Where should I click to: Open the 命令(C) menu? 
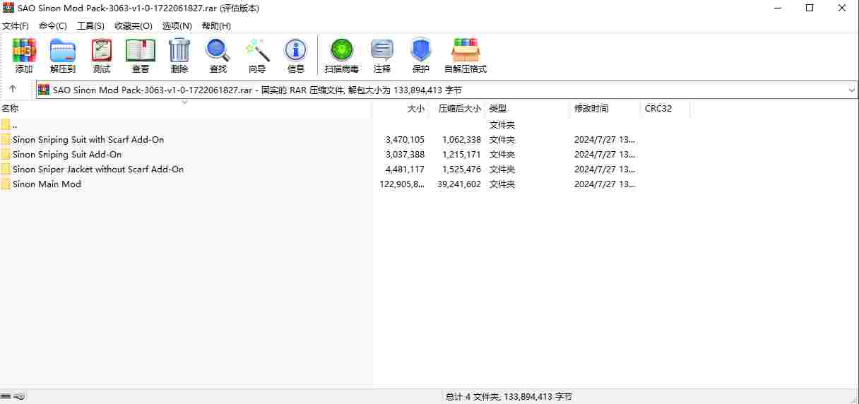[53, 25]
